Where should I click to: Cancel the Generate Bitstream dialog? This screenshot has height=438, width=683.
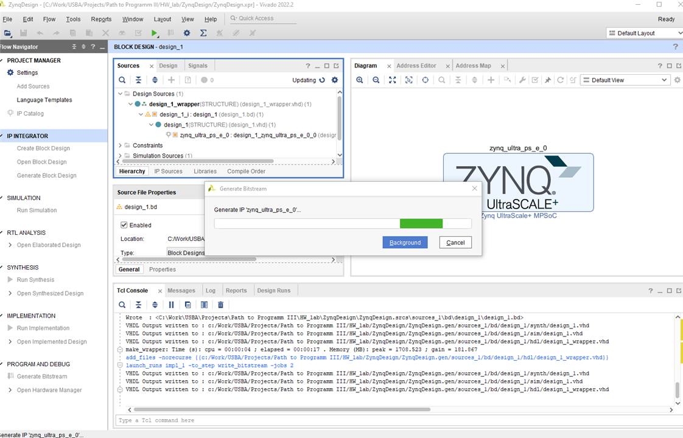tap(455, 243)
